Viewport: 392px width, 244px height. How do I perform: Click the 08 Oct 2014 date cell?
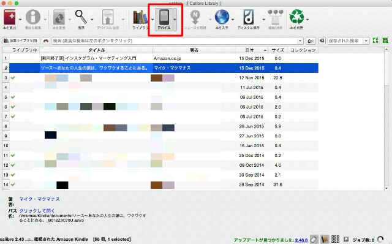point(252,165)
